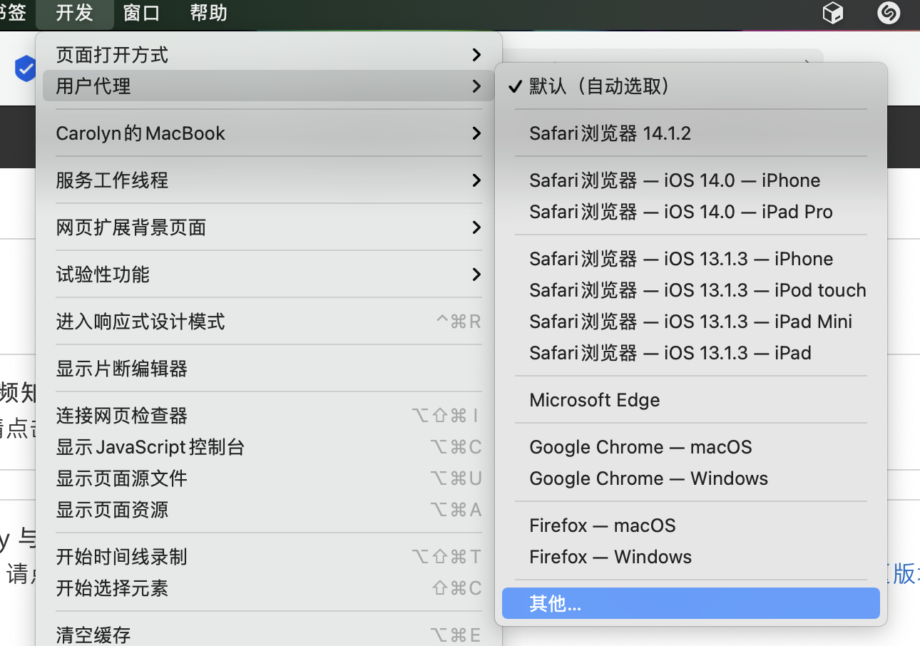Viewport: 920px width, 646px height.
Task: Pick Google Chrome — Windows user agent
Action: 648,478
